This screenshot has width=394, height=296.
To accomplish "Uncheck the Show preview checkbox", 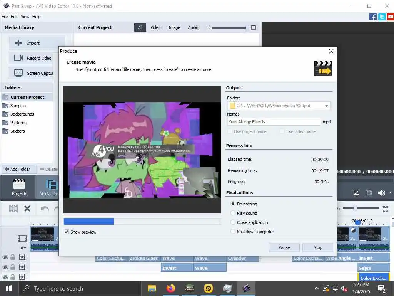I will 66,232.
